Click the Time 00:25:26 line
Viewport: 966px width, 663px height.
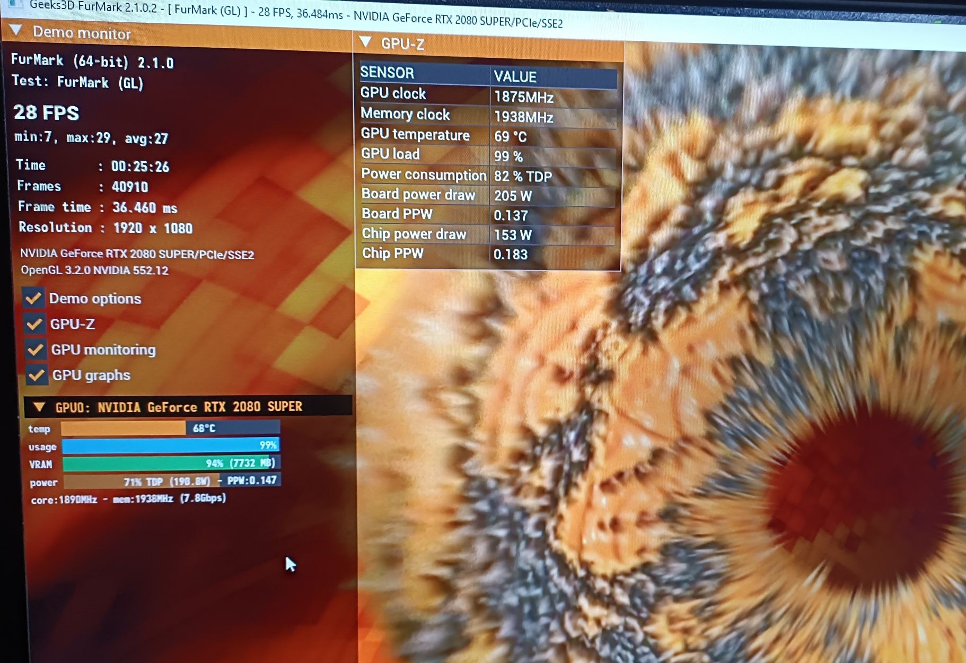pyautogui.click(x=93, y=165)
